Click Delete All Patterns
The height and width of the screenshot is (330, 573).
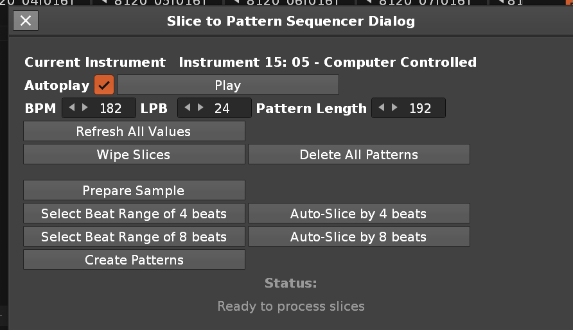tap(359, 155)
